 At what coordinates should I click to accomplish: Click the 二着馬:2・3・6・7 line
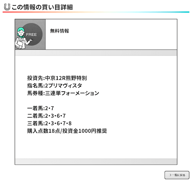46,116
